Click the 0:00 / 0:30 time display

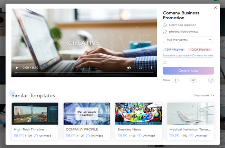(30, 68)
